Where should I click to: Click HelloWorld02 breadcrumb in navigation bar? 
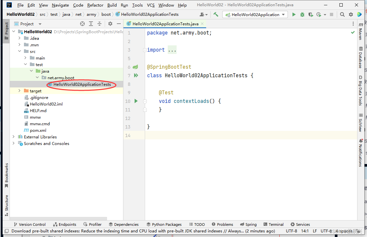[x=21, y=14]
